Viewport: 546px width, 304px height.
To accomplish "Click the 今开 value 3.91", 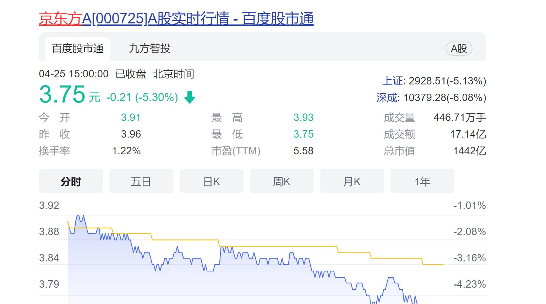I will 131,117.
